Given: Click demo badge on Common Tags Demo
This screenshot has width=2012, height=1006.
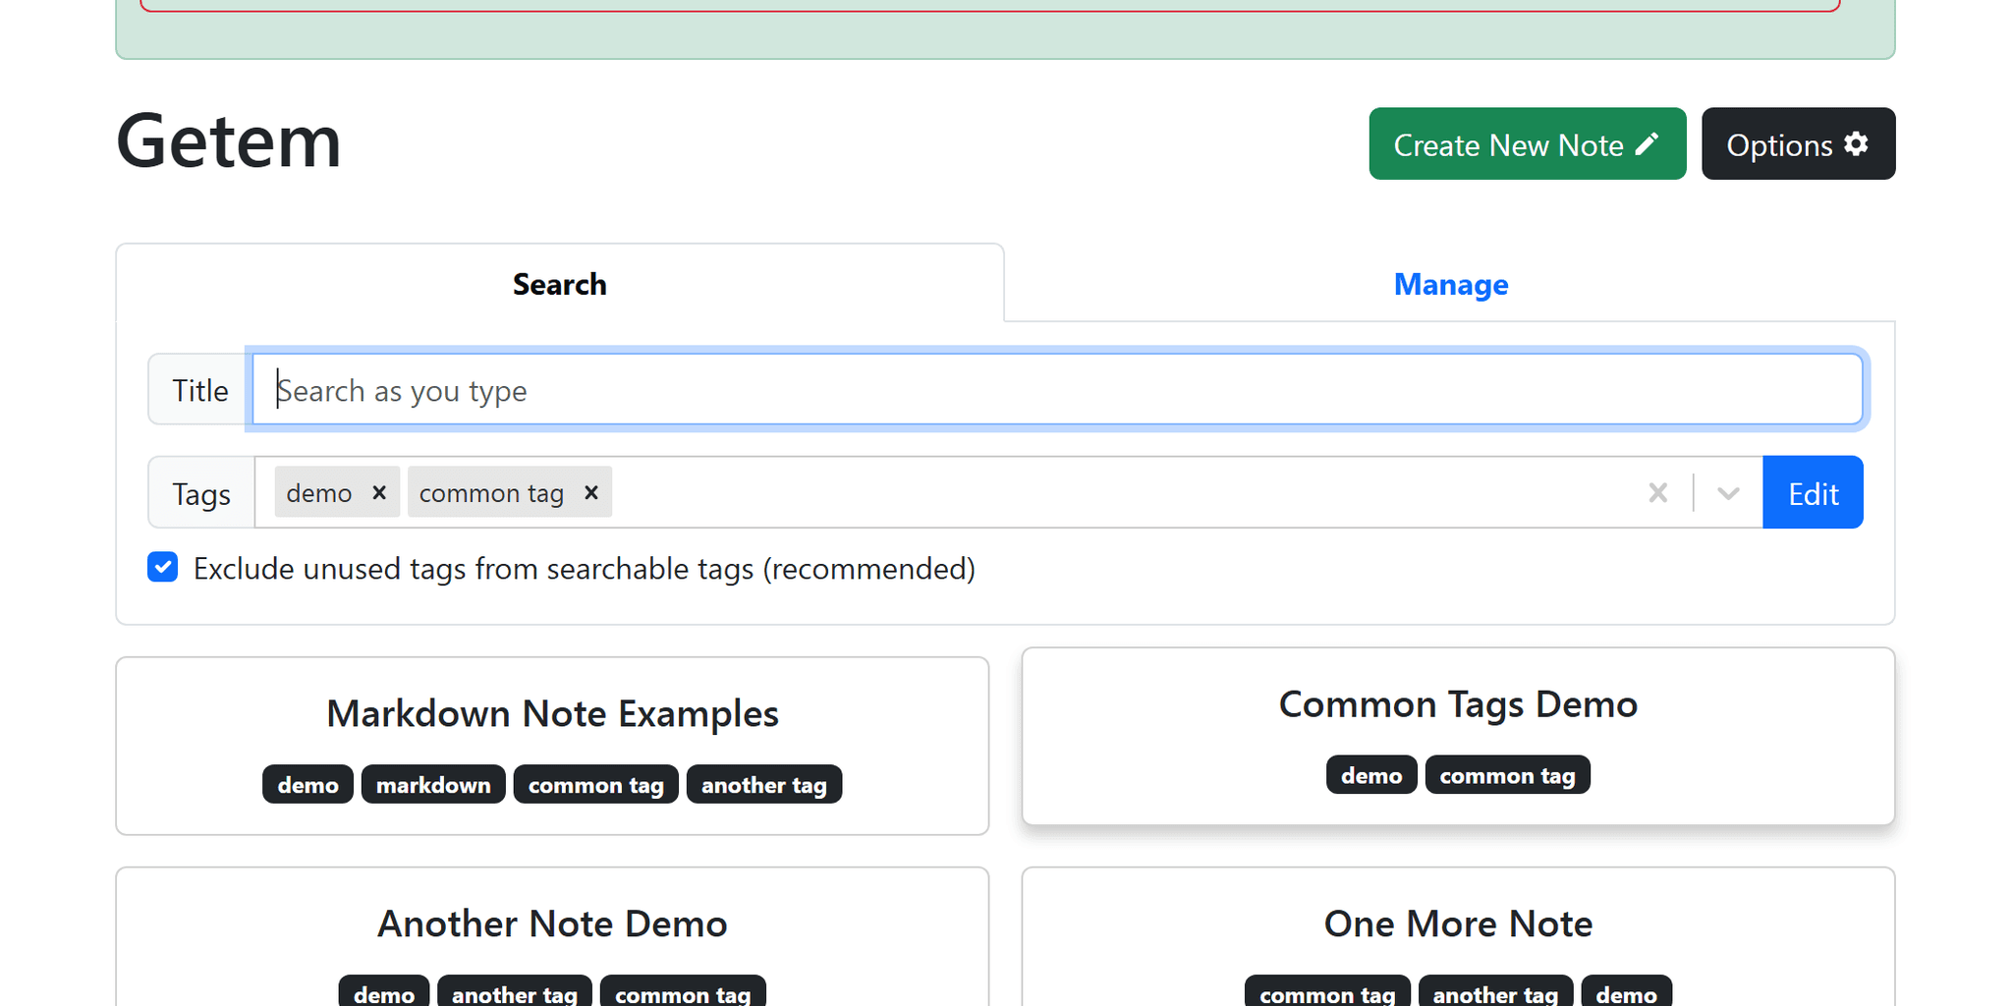Looking at the screenshot, I should [x=1370, y=775].
